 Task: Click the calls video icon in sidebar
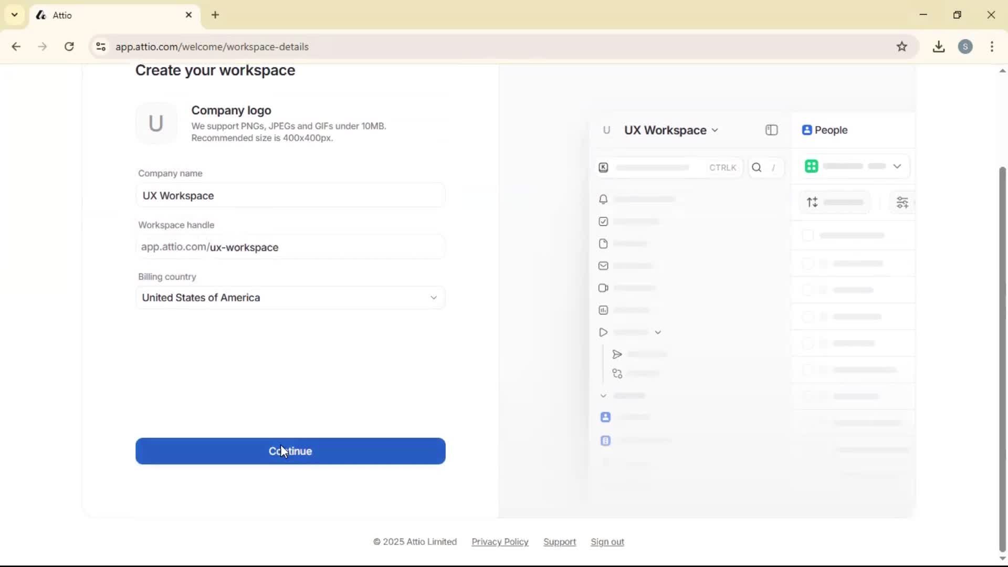(x=604, y=288)
